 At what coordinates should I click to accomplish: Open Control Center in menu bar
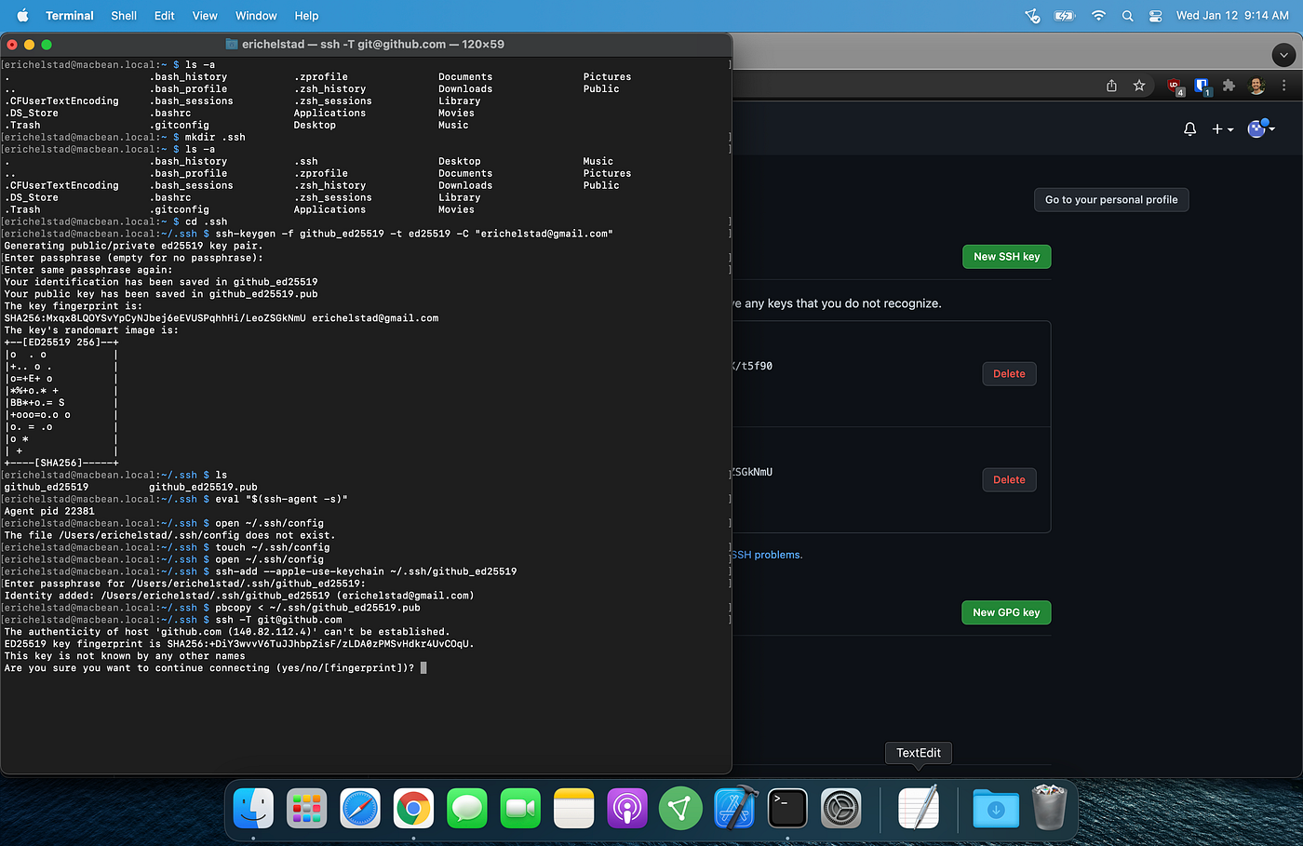1155,16
